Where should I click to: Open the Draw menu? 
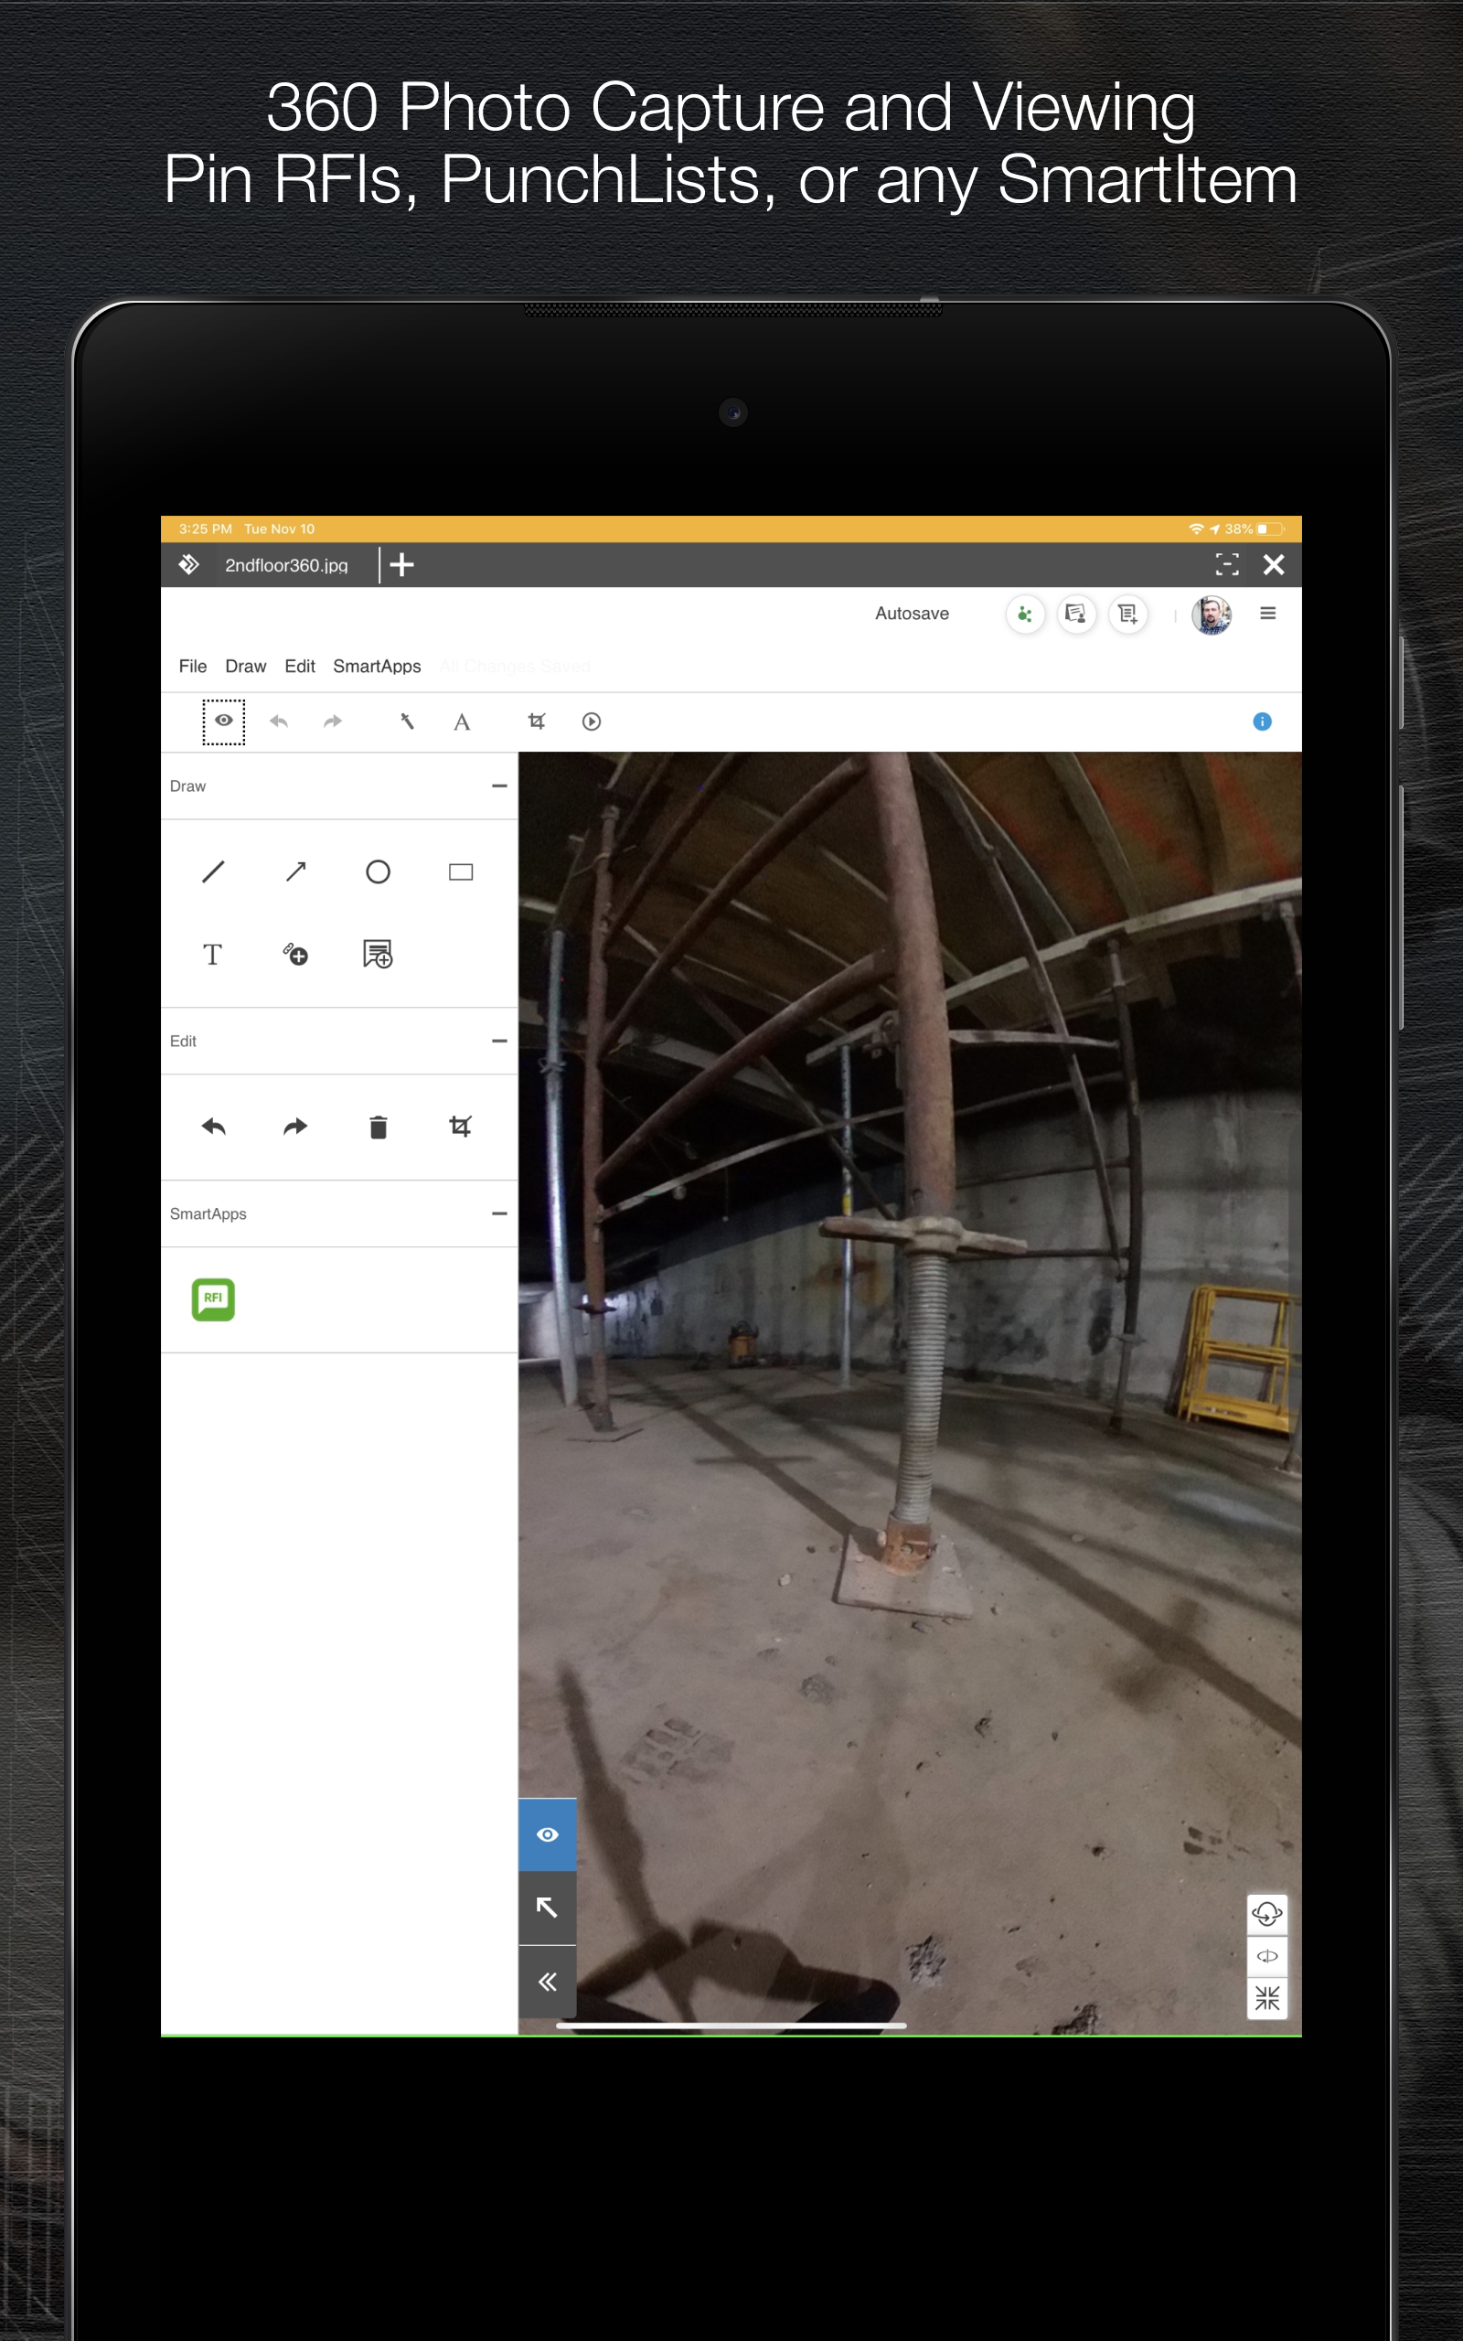246,667
